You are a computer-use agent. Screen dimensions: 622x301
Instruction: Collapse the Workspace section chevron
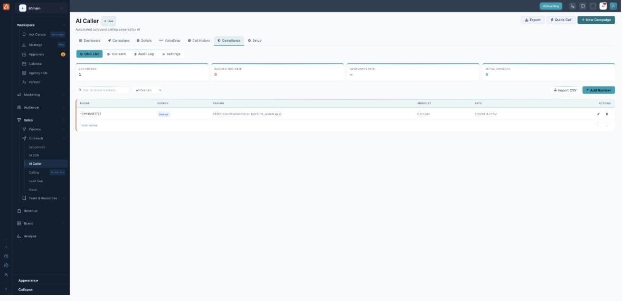click(64, 25)
